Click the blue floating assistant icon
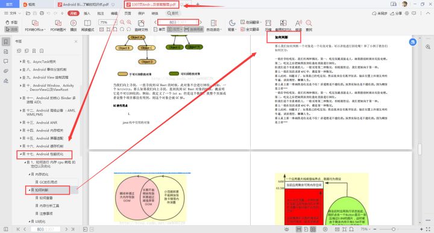 coord(413,42)
